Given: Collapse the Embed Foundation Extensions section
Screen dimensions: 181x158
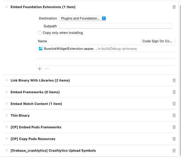Looking at the screenshot, I should 7,7.
